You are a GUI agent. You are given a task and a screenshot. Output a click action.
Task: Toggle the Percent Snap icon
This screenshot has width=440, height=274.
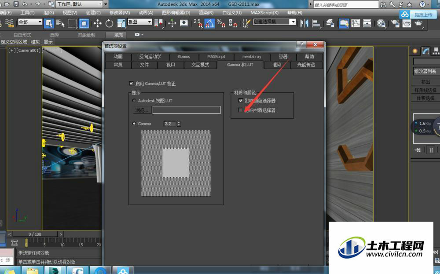coord(221,23)
